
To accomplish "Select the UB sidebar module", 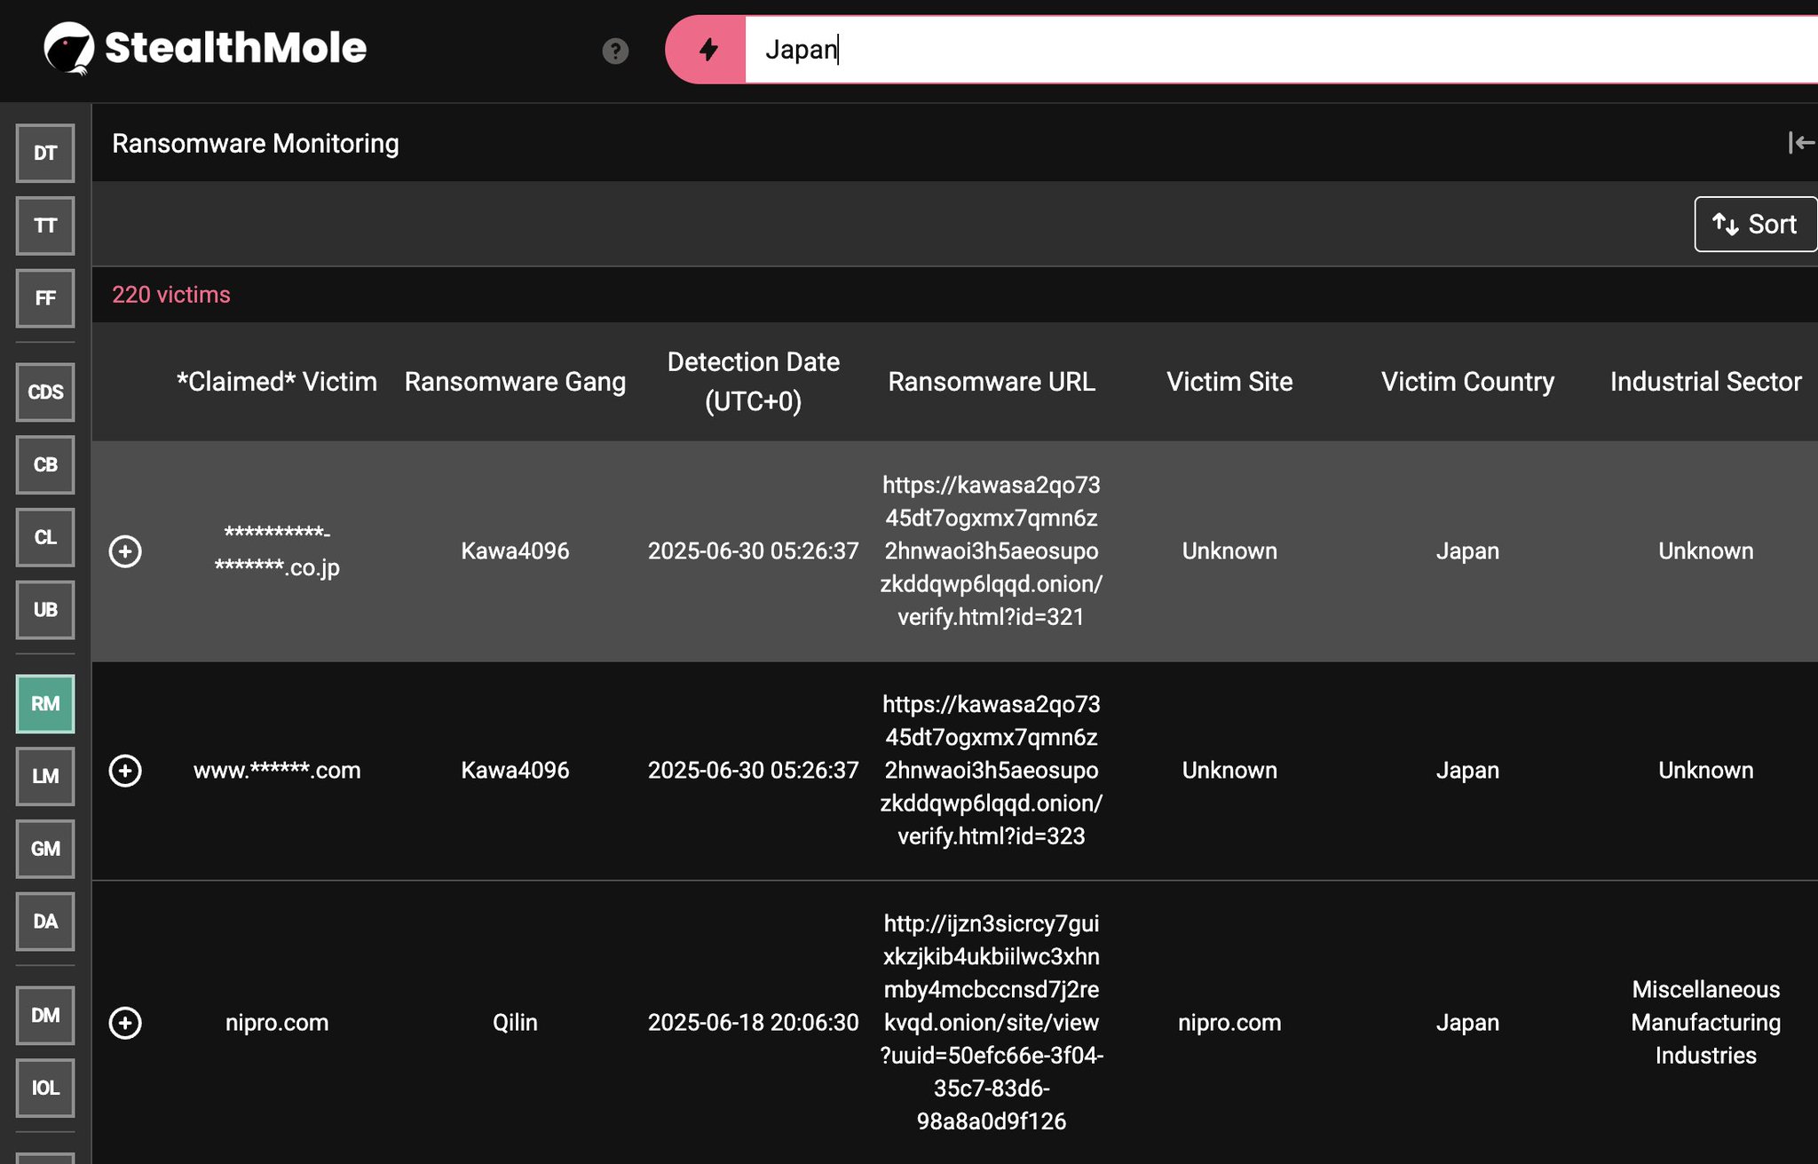I will pos(45,610).
